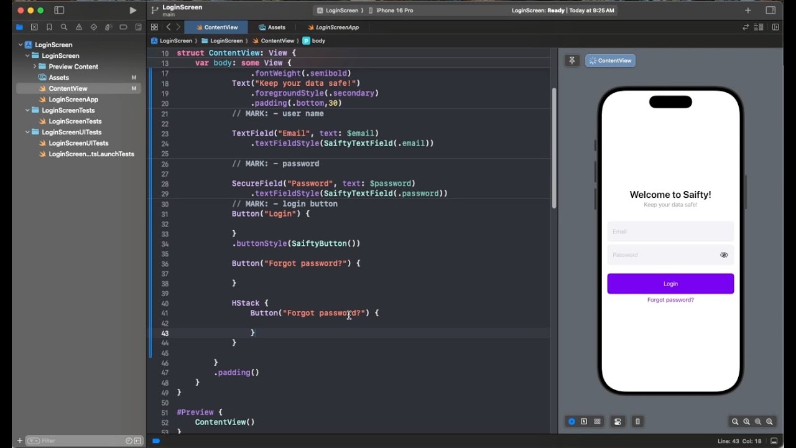Viewport: 796px width, 448px height.
Task: Click Forgot password? link in preview
Action: 670,300
